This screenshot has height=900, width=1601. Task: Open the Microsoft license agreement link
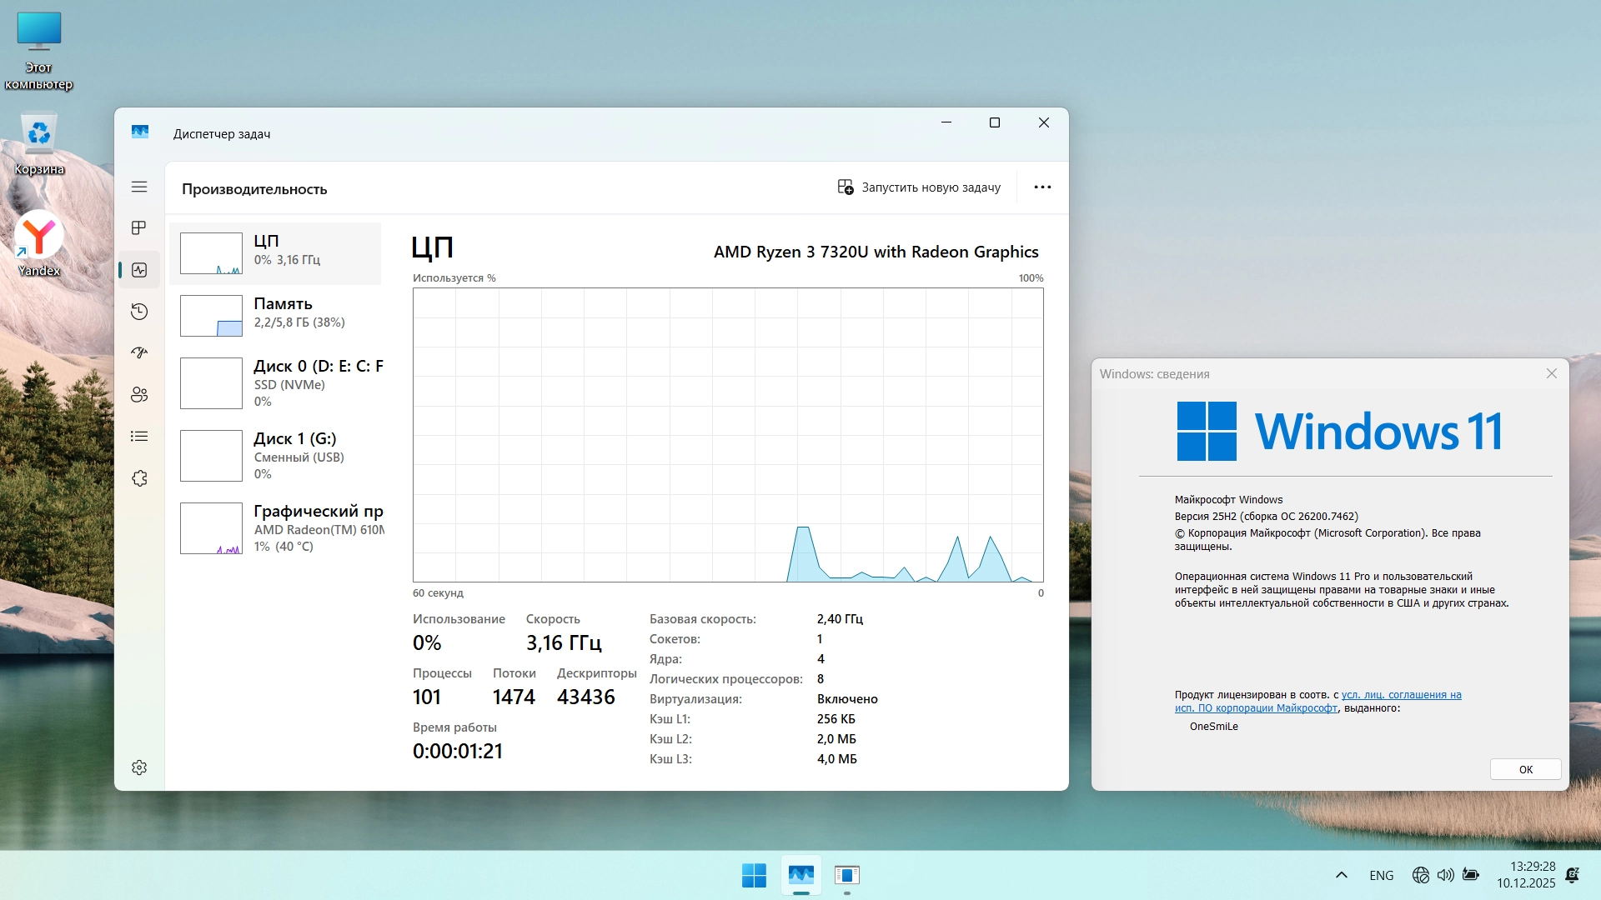pyautogui.click(x=1400, y=695)
